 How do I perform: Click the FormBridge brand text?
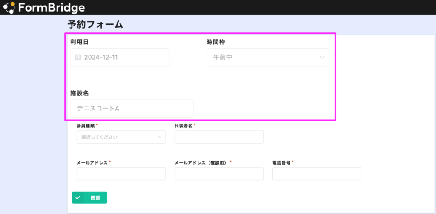coord(52,8)
